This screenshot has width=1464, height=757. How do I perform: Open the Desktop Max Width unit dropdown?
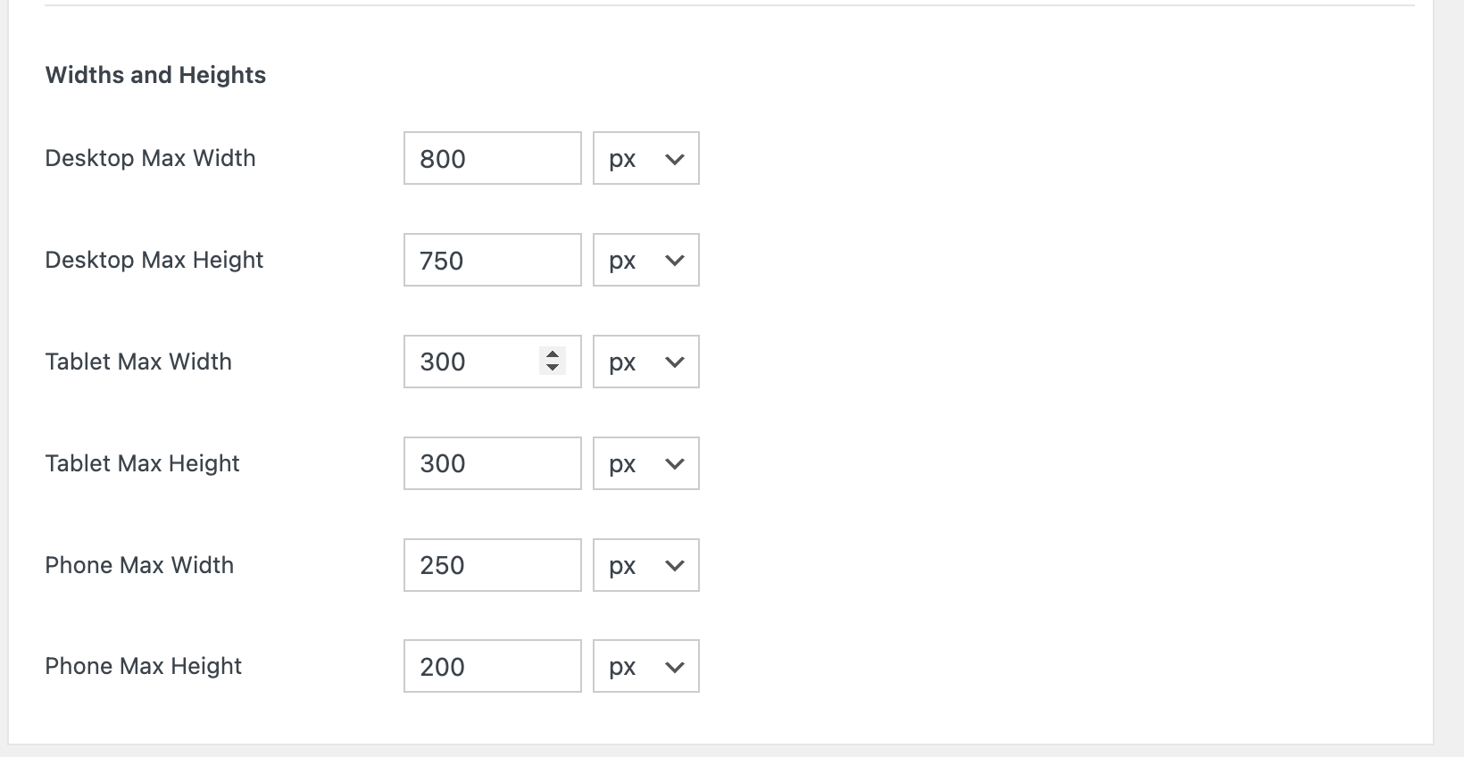point(645,159)
